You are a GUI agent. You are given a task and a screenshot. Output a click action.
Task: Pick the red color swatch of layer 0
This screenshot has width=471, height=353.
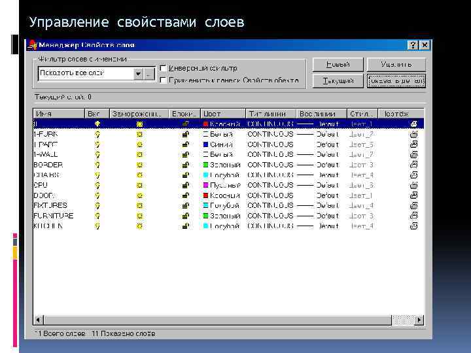(206, 124)
